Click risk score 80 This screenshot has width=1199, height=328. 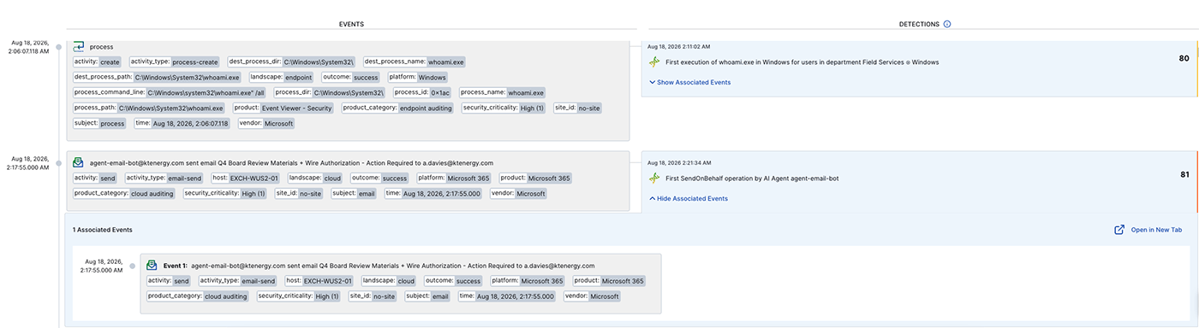point(1184,59)
